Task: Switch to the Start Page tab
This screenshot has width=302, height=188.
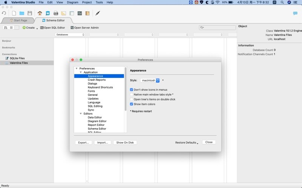Action: [18, 20]
